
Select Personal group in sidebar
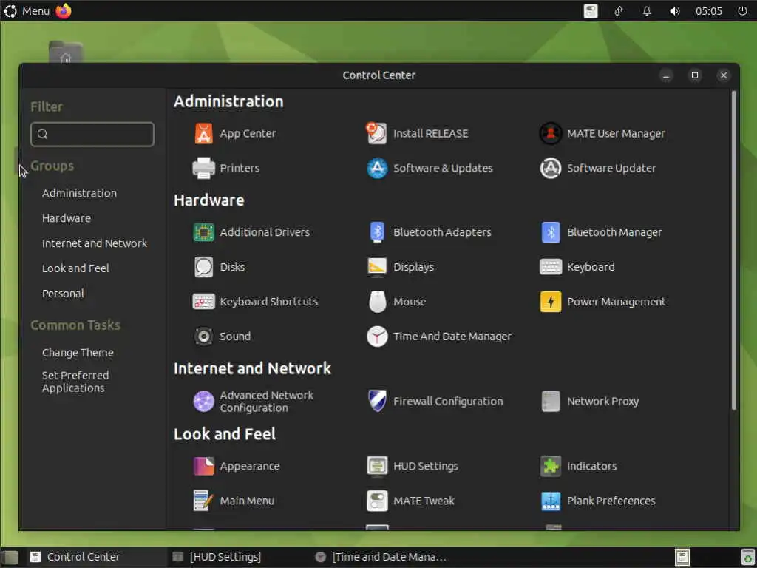[x=63, y=294]
